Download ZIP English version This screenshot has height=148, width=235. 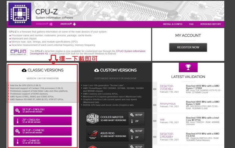(43, 121)
